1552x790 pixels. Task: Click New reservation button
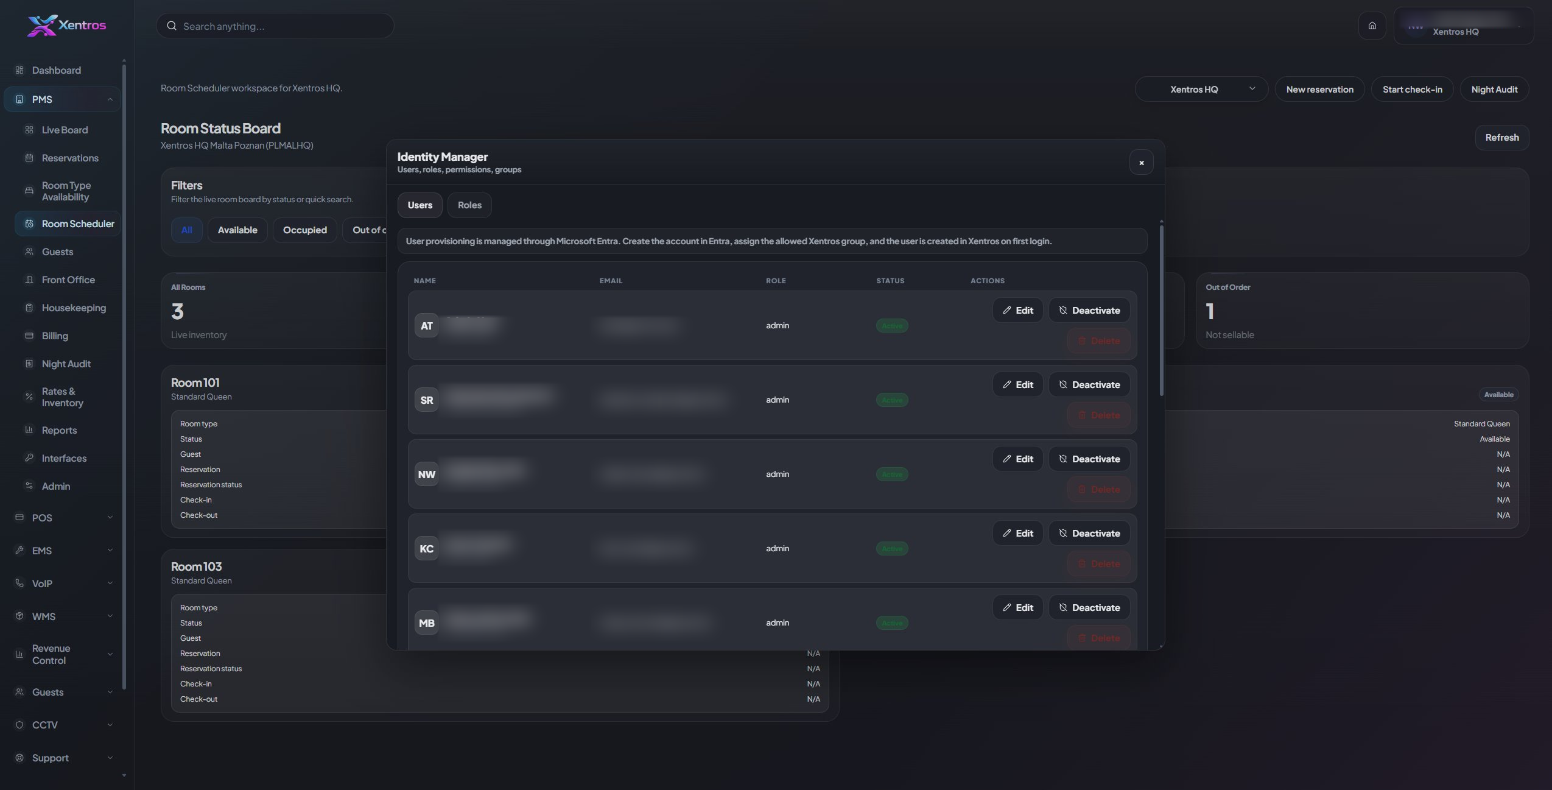click(1319, 89)
